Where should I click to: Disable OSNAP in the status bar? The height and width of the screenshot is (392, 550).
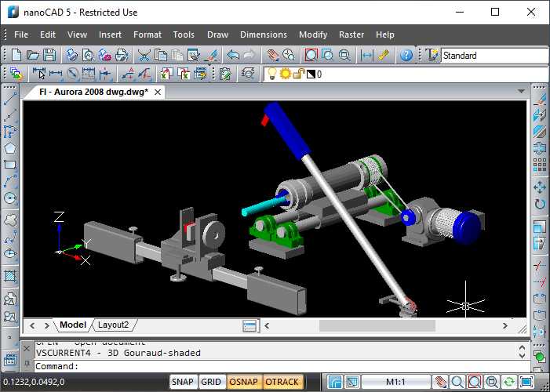click(243, 382)
